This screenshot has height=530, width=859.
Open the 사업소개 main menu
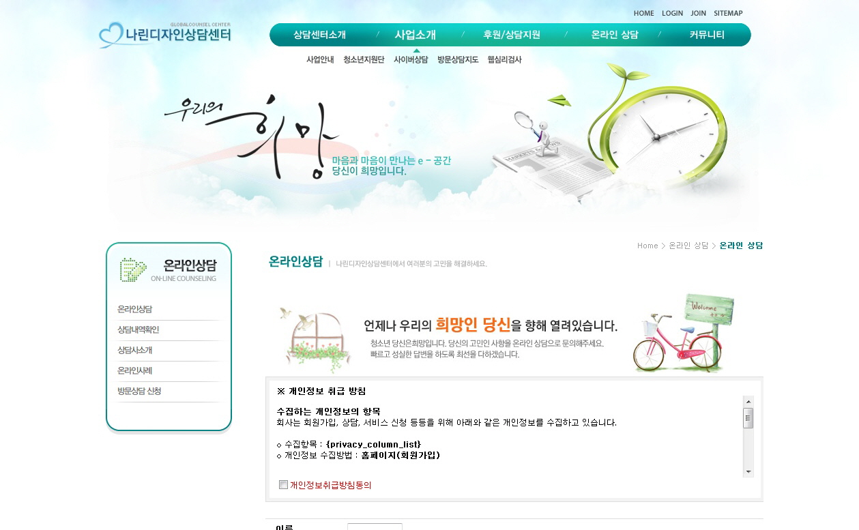coord(415,35)
